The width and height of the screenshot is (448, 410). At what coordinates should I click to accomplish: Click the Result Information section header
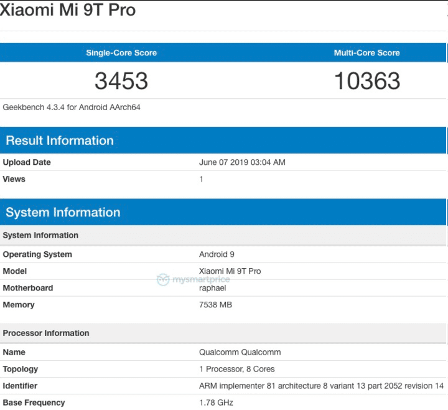[x=60, y=141]
